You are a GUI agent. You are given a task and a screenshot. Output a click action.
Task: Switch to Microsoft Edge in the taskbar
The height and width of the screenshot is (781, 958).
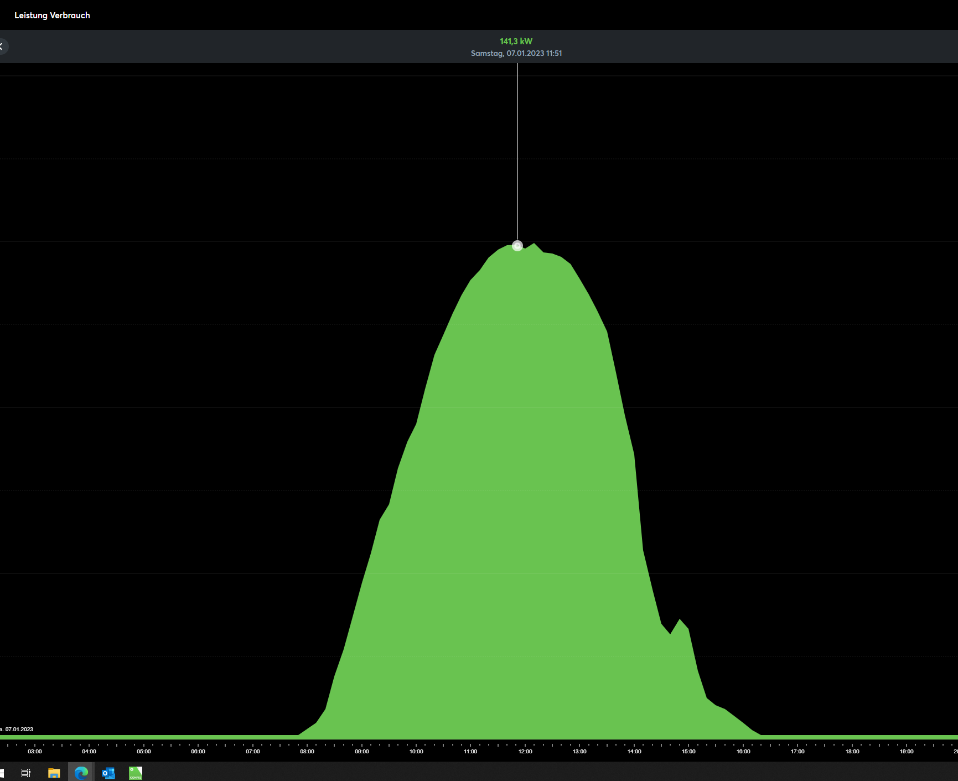click(81, 773)
